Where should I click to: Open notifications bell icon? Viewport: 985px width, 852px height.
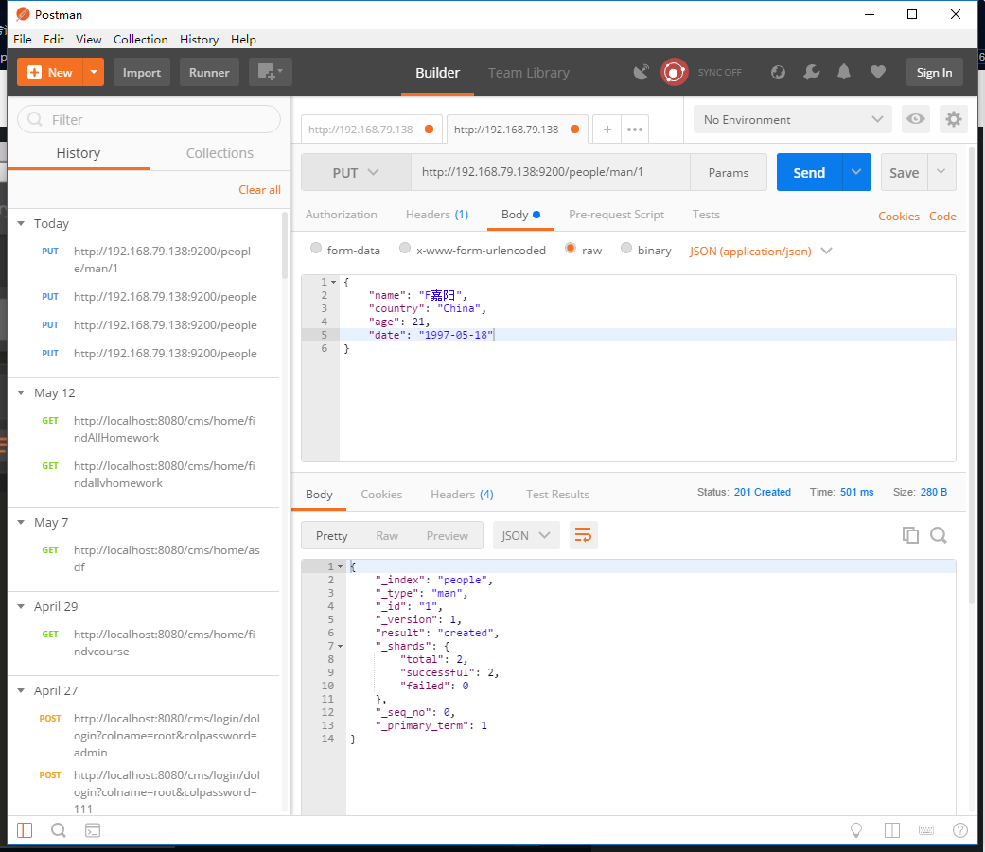(x=844, y=72)
